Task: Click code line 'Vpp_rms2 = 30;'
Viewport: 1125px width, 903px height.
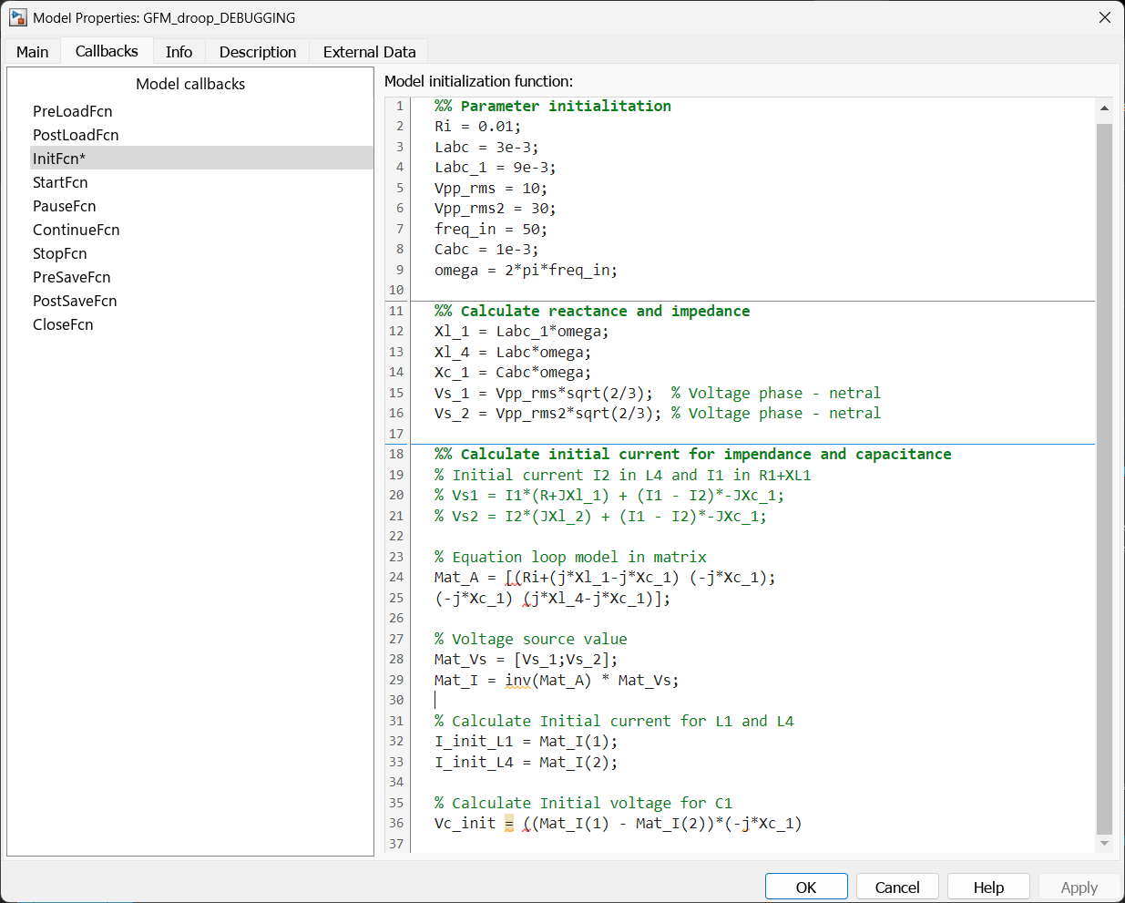Action: tap(495, 209)
